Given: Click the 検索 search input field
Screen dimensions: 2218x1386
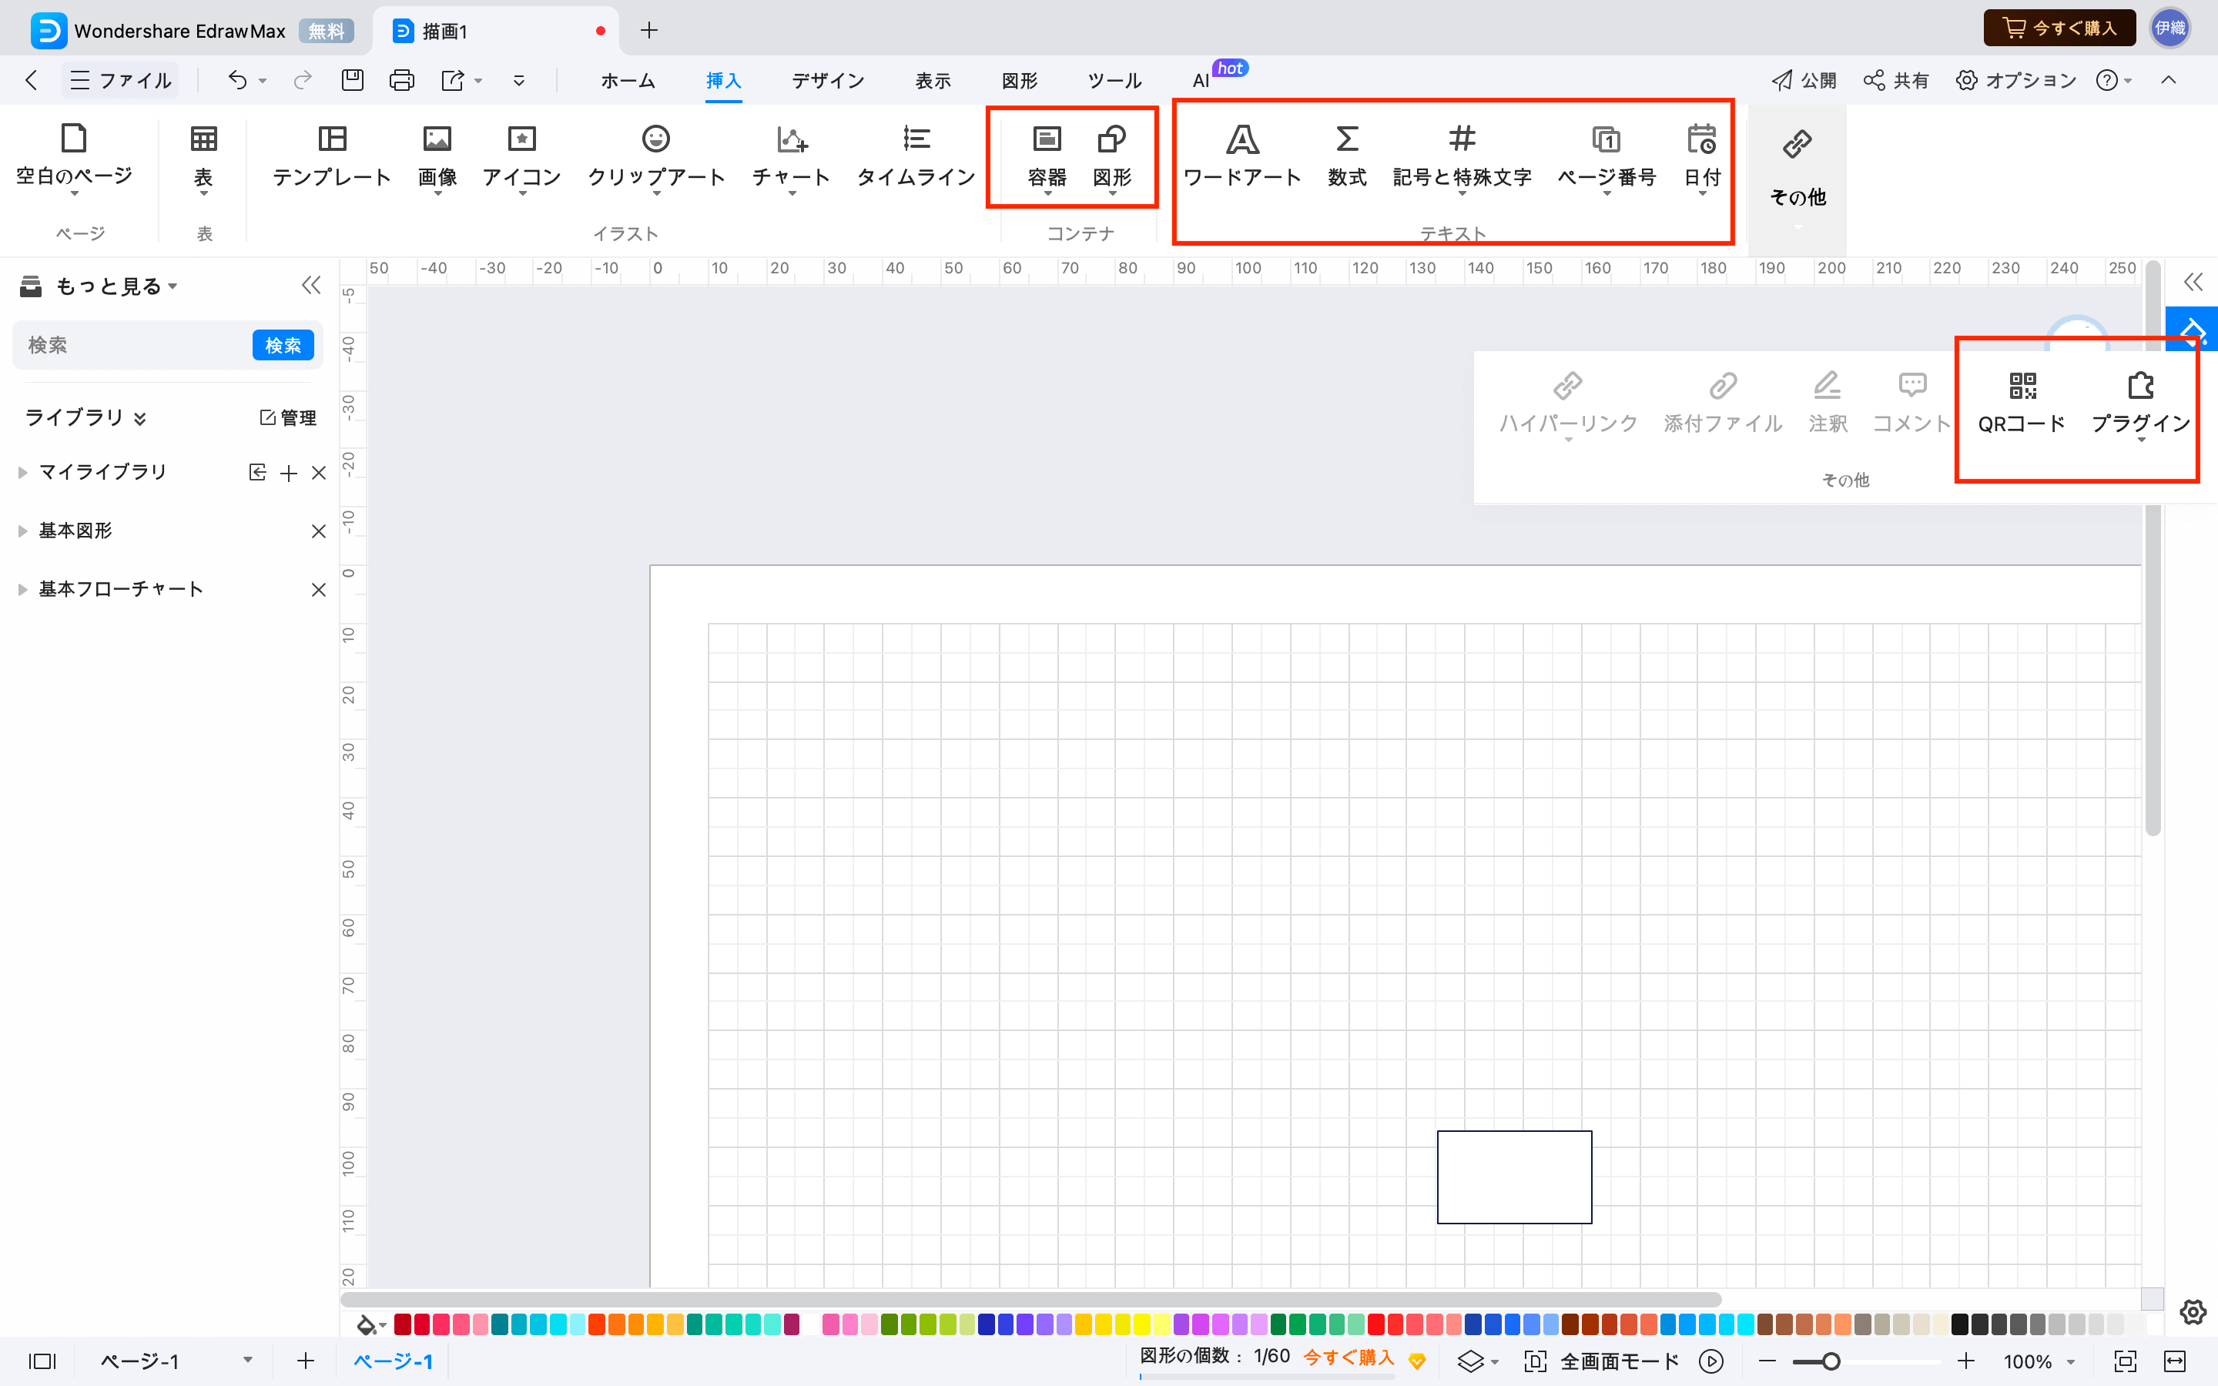Looking at the screenshot, I should point(128,345).
